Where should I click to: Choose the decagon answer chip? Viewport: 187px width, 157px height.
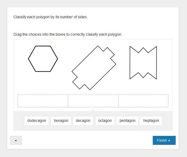83,121
